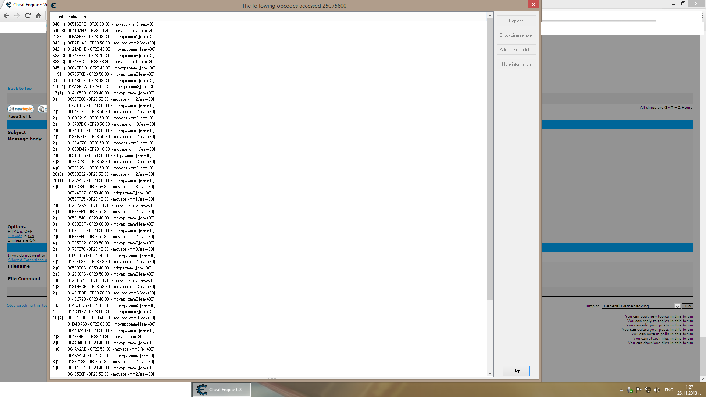Toggle BBCode ON in the options section
The height and width of the screenshot is (397, 706).
31,236
